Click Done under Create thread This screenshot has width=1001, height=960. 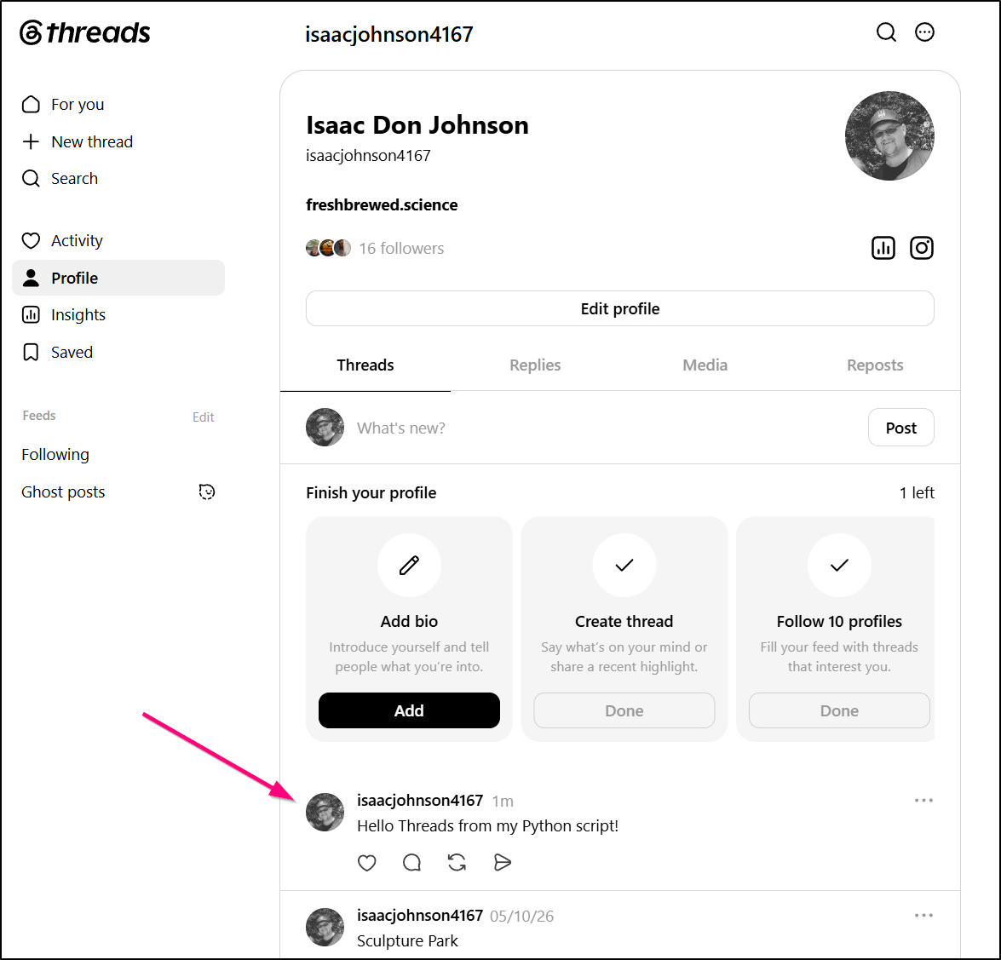click(x=624, y=710)
